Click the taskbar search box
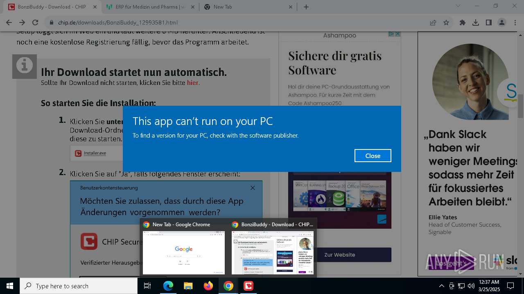 pos(79,286)
